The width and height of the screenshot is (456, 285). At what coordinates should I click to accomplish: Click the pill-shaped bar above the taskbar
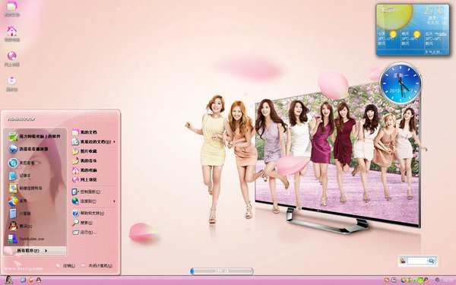coord(222,271)
